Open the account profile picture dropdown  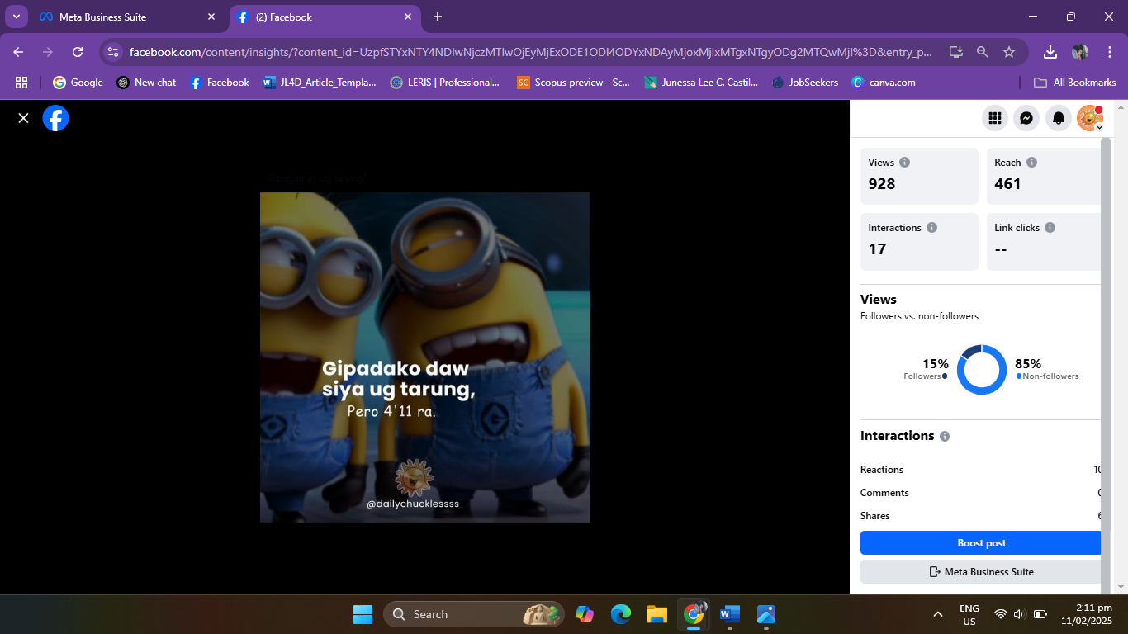1089,118
